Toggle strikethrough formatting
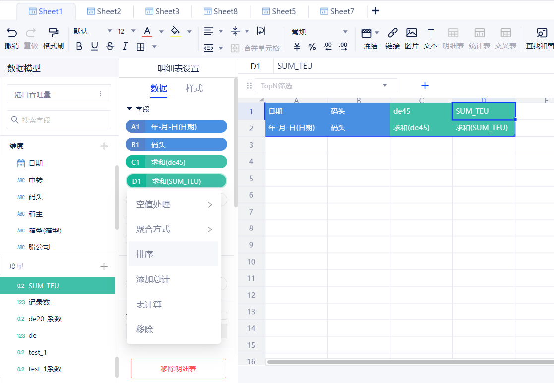 pyautogui.click(x=110, y=46)
